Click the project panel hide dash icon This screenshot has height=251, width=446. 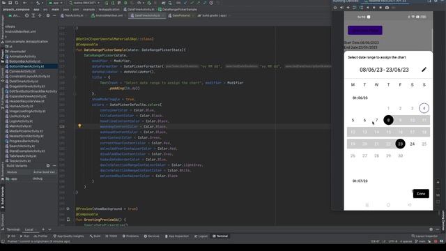[54, 15]
